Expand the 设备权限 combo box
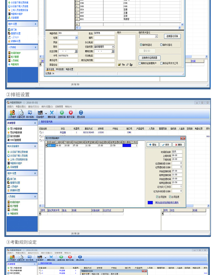 [113, 47]
